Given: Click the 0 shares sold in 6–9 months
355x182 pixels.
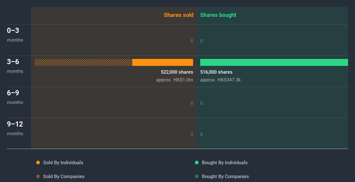Looking at the screenshot, I should click(x=192, y=103).
